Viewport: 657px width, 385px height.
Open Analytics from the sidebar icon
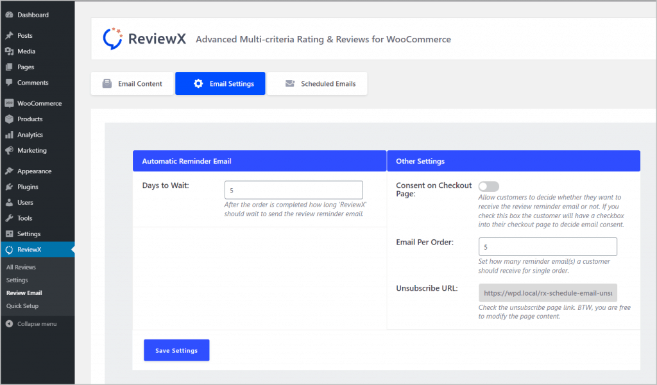point(10,134)
